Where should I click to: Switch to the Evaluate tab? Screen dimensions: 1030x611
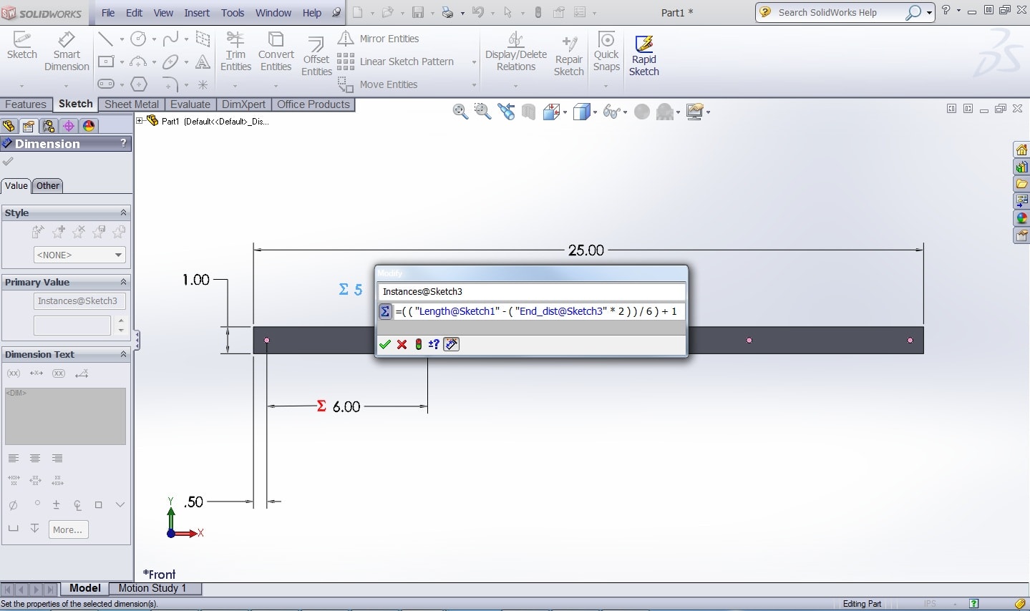pos(190,104)
